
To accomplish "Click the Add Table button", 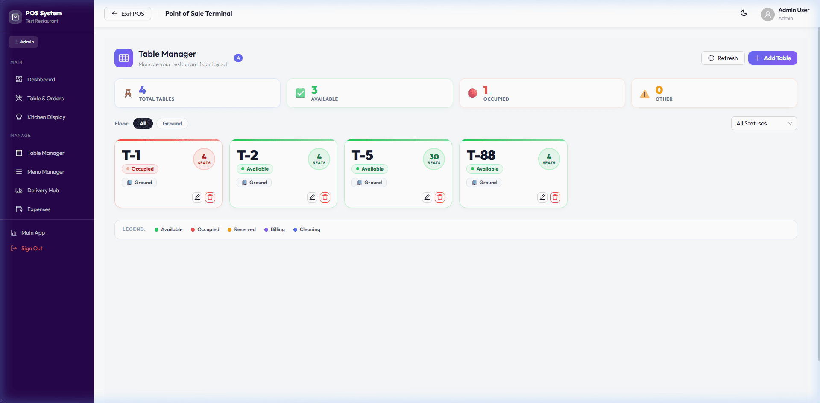I will [772, 58].
